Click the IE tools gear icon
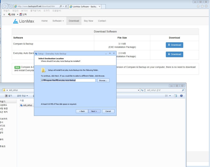 point(206,6)
